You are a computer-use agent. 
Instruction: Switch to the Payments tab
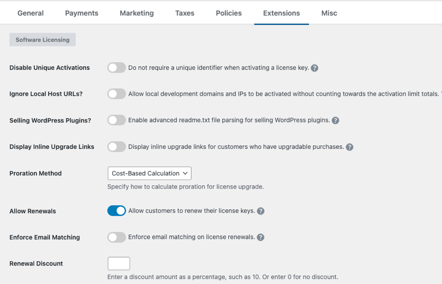click(x=82, y=13)
